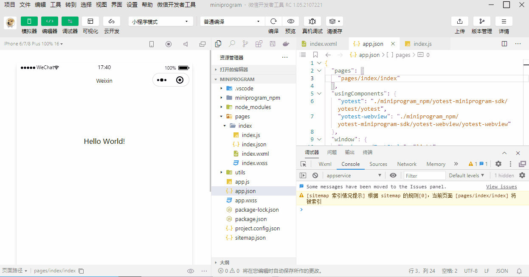Click the clear console icon
529x277 pixels.
pos(315,176)
